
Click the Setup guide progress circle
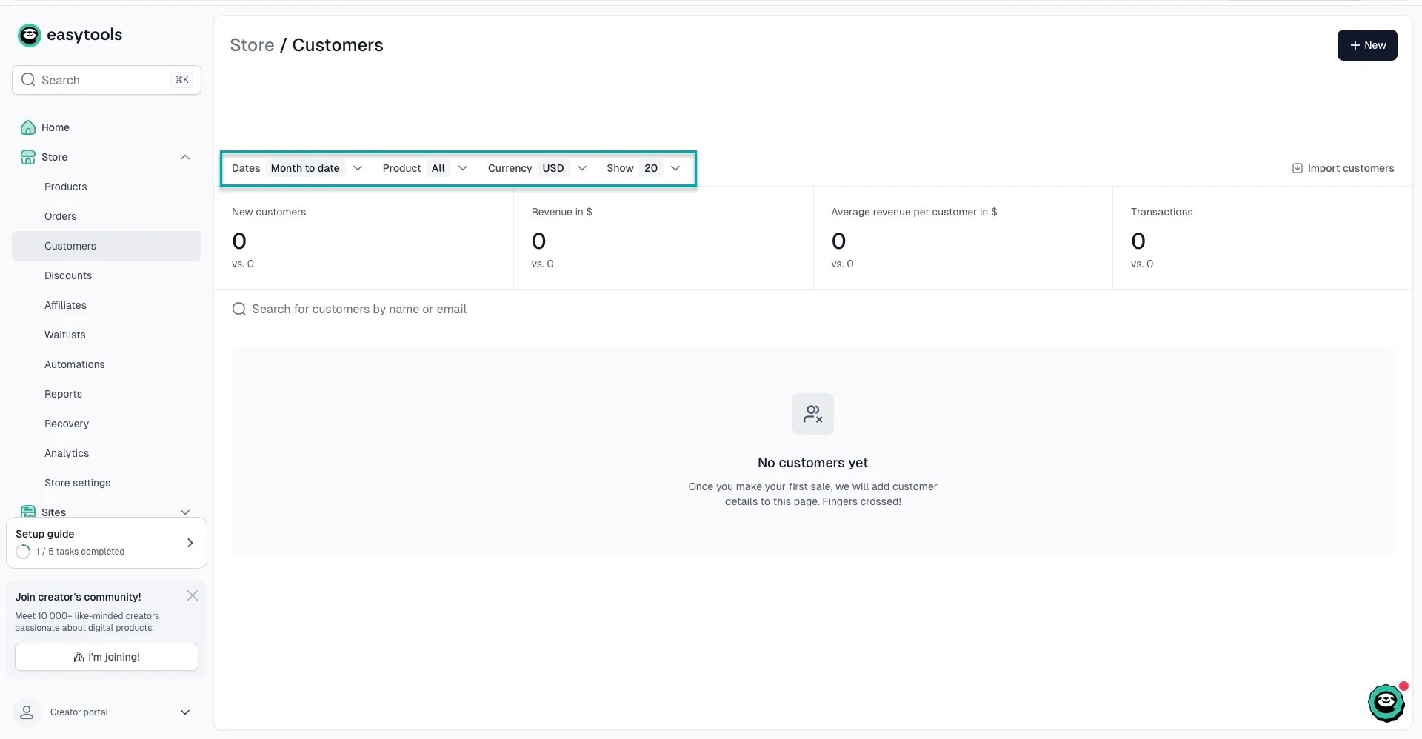(x=23, y=552)
